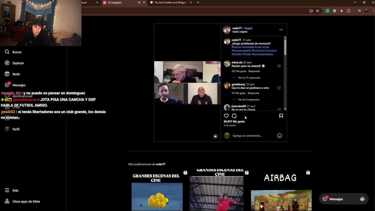Toggle the video mute speaker button

(215, 136)
